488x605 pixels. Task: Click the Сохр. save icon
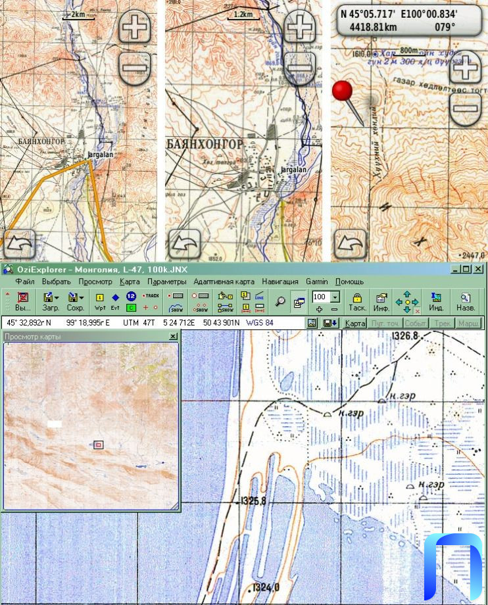click(x=72, y=297)
